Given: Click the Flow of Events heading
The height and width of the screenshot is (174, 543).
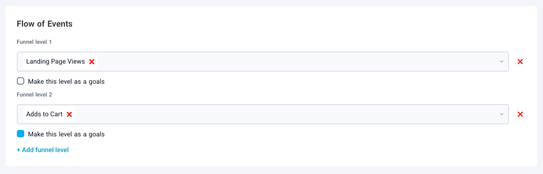Looking at the screenshot, I should click(x=44, y=24).
